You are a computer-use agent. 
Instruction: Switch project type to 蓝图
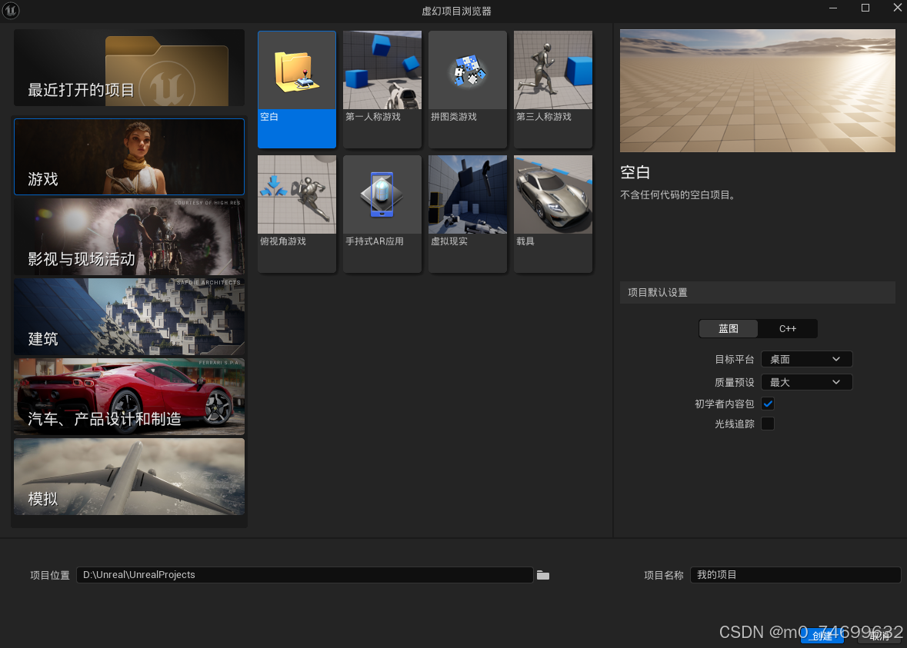tap(729, 328)
